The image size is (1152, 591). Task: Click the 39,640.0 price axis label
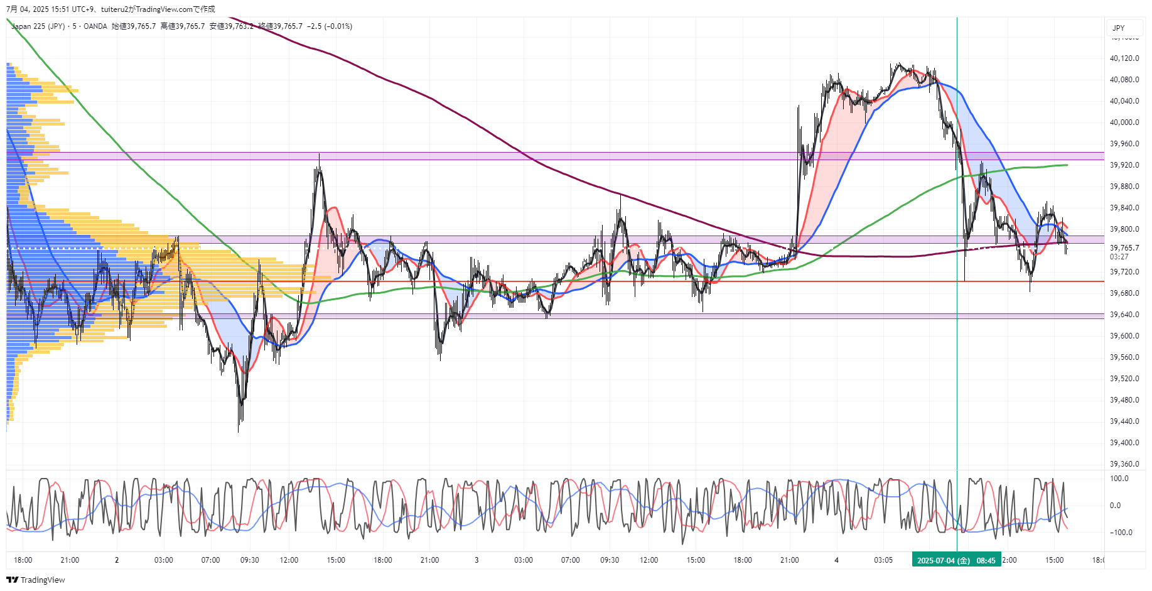[1124, 315]
